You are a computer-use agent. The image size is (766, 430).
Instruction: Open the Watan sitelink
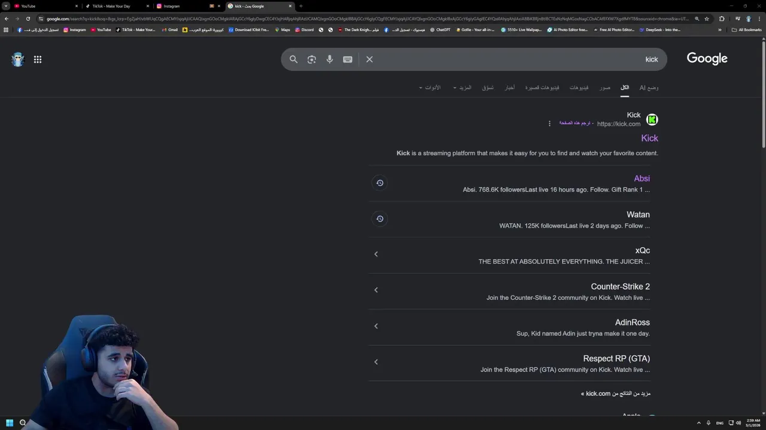pyautogui.click(x=638, y=214)
